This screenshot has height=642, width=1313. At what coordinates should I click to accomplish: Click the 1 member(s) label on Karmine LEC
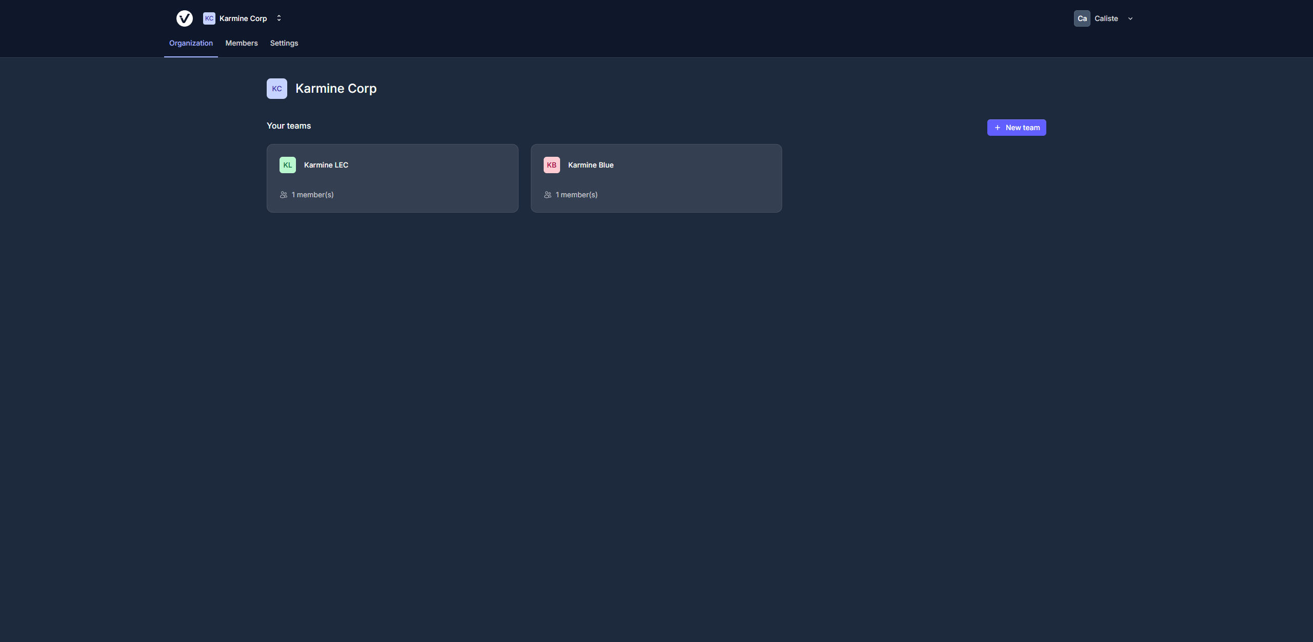tap(312, 195)
